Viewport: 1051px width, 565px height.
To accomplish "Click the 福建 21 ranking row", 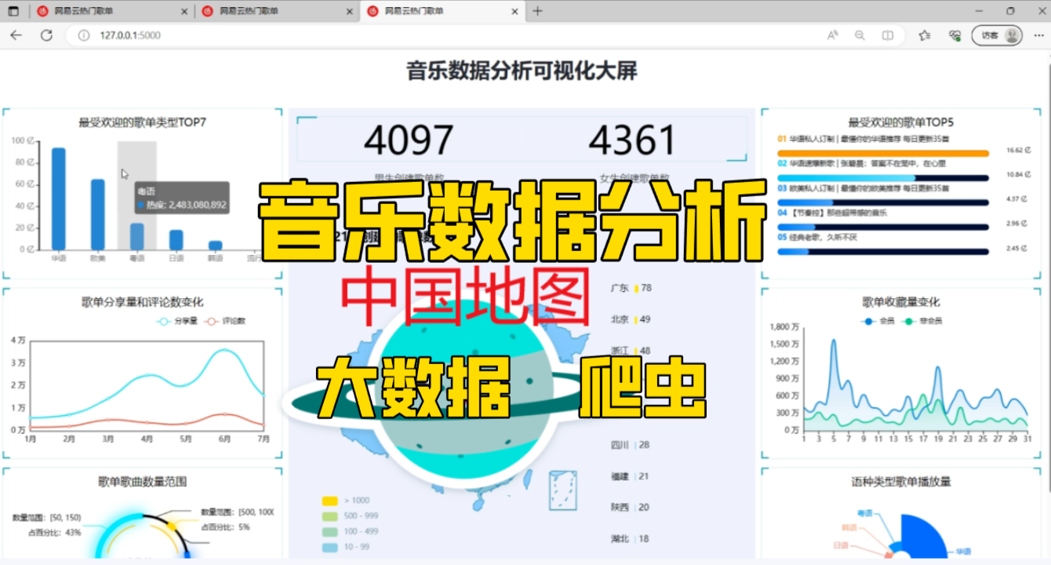I will [631, 476].
